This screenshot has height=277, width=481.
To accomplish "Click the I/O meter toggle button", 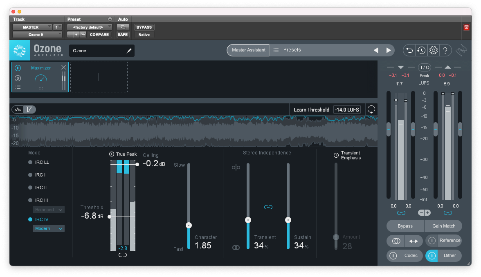I will (425, 67).
